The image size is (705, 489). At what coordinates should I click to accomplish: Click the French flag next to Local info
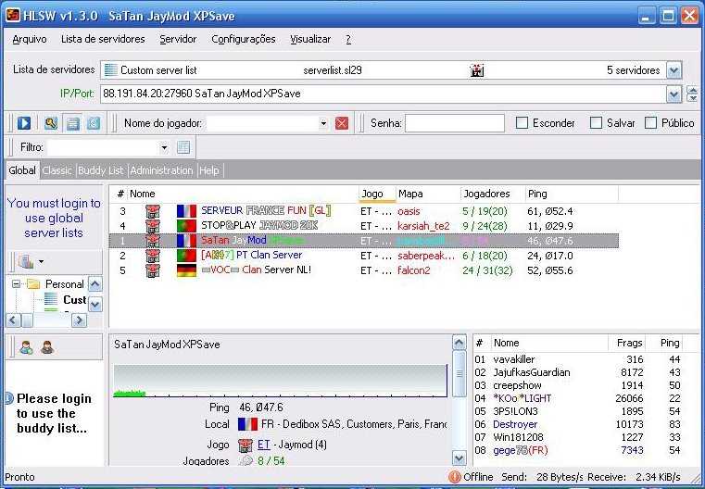coord(247,424)
